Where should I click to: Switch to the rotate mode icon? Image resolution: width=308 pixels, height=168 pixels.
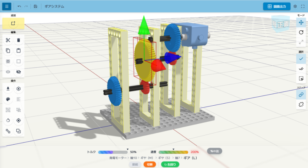pyautogui.click(x=301, y=32)
